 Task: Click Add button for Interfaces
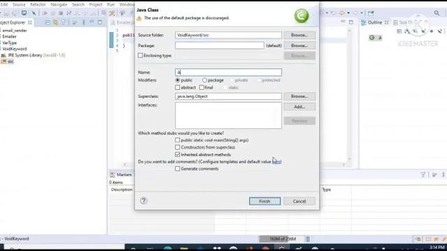click(300, 107)
